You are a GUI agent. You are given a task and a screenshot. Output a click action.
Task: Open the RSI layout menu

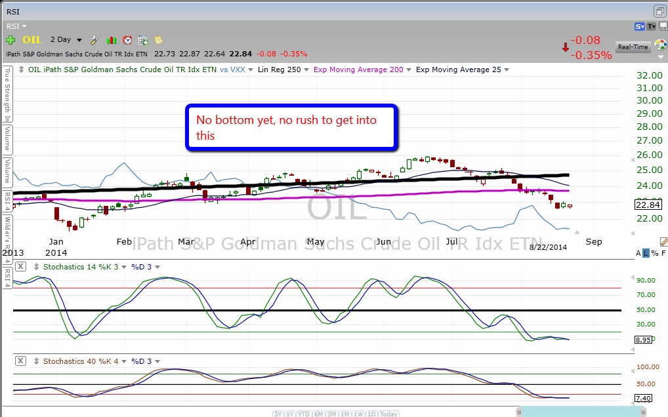(x=16, y=26)
